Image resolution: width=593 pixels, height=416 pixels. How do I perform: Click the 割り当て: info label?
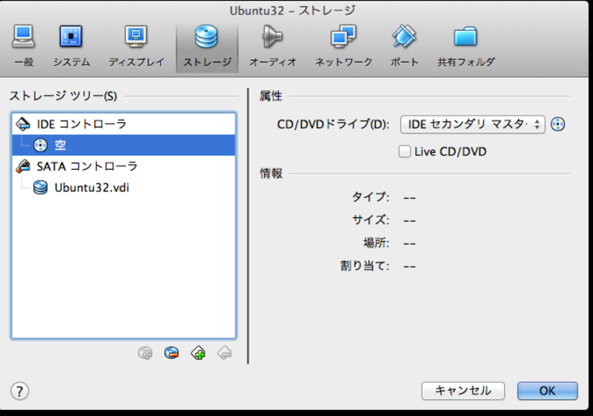click(x=365, y=266)
